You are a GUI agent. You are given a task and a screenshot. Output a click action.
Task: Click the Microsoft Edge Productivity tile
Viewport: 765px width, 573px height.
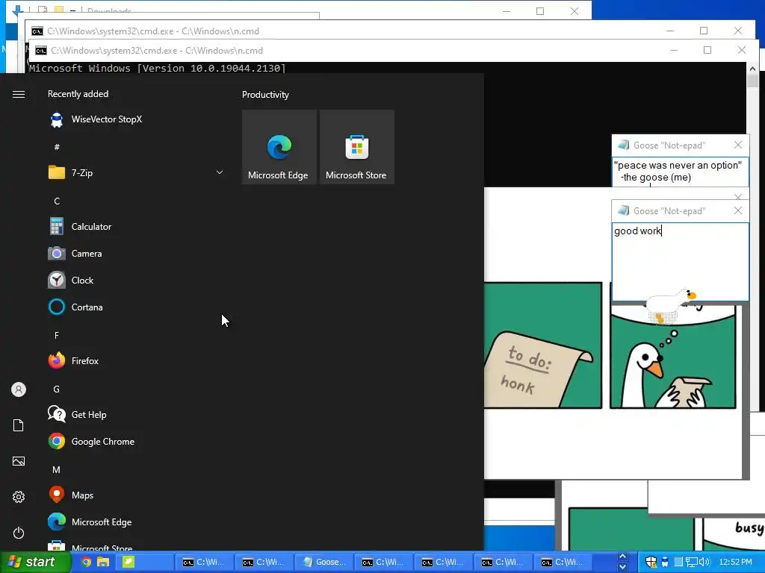279,147
